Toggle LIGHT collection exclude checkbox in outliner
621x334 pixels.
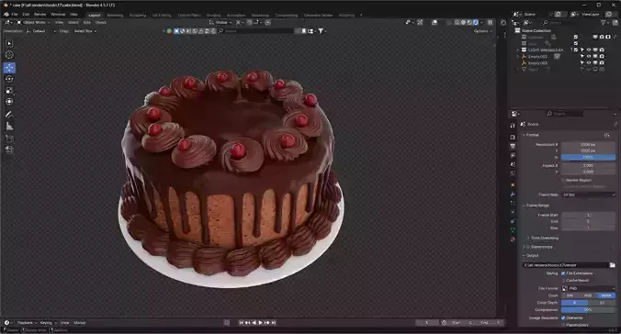576,50
